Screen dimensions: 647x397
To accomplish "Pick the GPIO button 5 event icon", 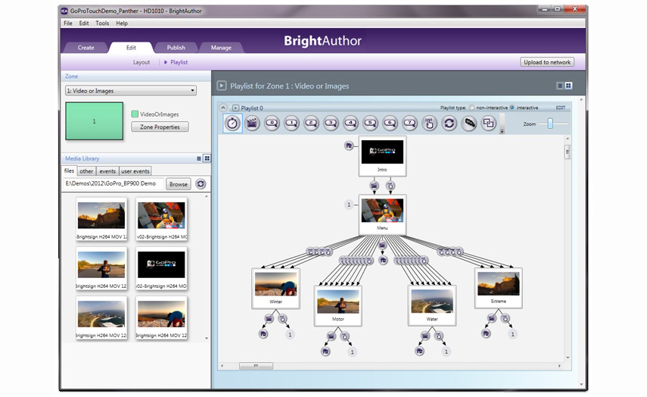I will [371, 123].
